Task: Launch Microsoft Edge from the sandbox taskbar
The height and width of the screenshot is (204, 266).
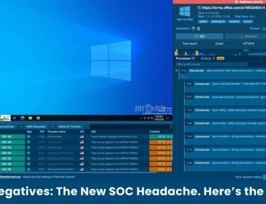Action: click(22, 118)
